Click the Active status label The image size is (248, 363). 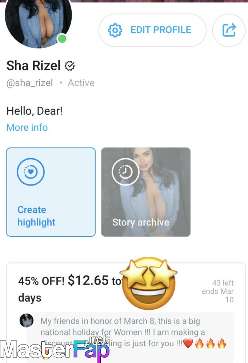(x=81, y=83)
